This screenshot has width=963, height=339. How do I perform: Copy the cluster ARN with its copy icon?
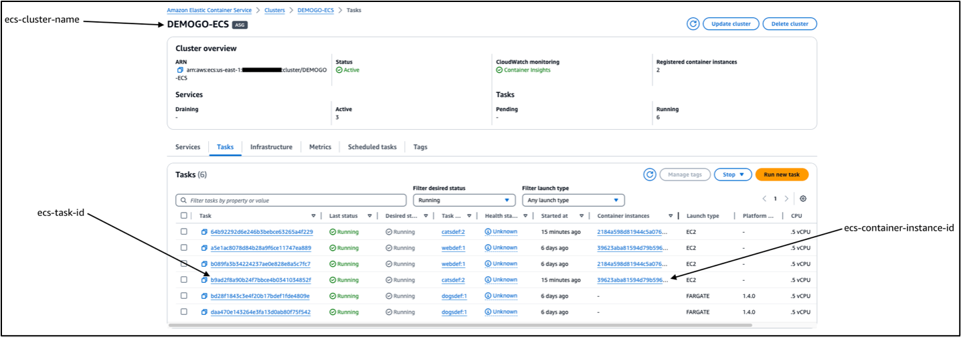[x=180, y=70]
